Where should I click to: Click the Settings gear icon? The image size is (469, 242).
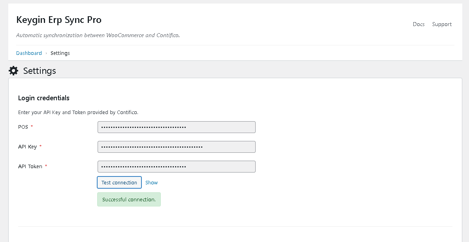coord(13,71)
